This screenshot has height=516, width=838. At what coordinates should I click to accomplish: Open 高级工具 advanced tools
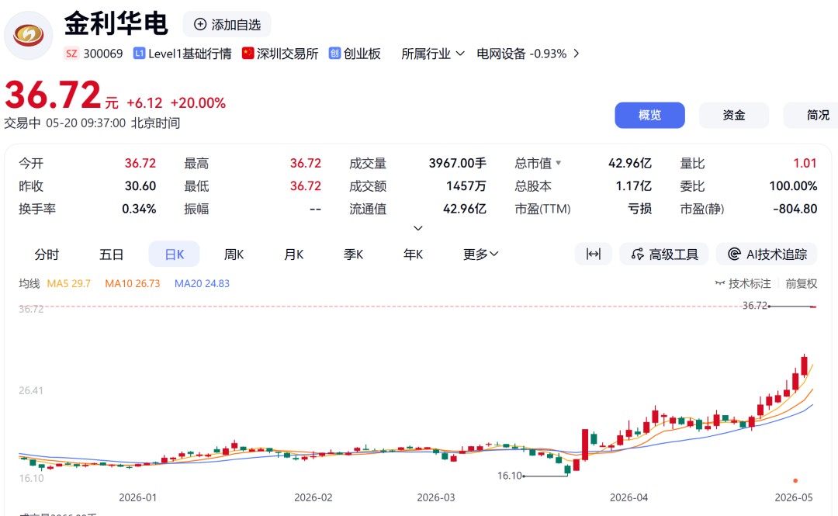pos(664,254)
